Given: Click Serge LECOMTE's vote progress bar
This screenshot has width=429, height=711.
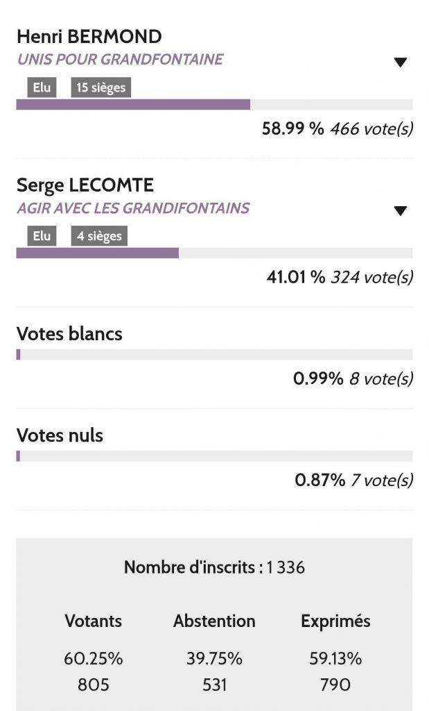Looking at the screenshot, I should (214, 253).
